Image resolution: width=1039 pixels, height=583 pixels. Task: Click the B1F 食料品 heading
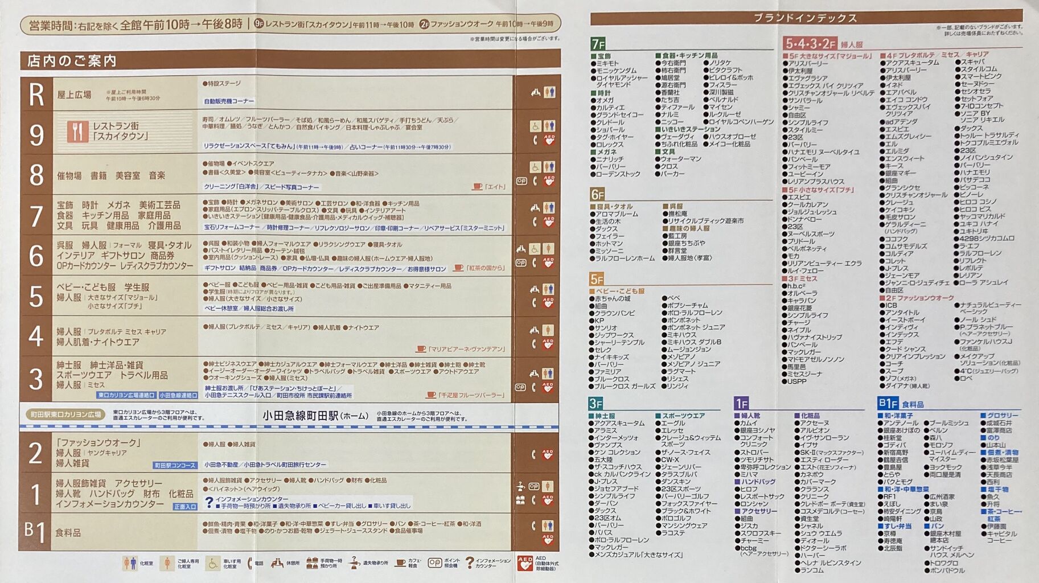901,404
